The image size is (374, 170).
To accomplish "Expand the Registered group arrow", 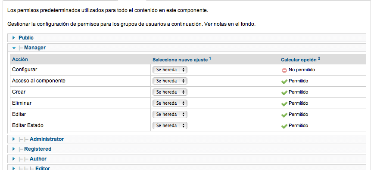I will pyautogui.click(x=14, y=149).
